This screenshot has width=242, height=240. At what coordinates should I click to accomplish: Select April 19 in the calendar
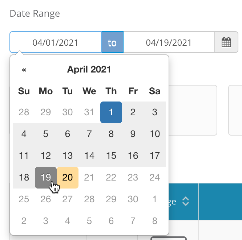pos(46,178)
